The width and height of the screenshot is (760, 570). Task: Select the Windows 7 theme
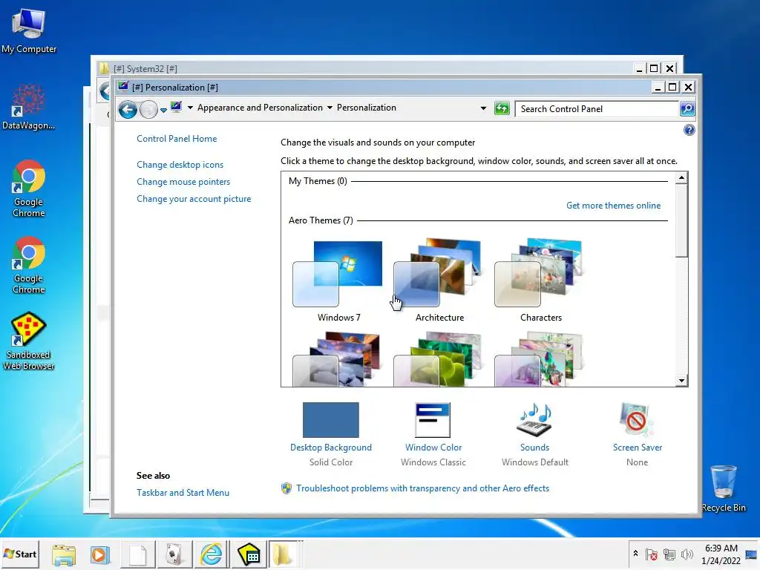click(338, 281)
